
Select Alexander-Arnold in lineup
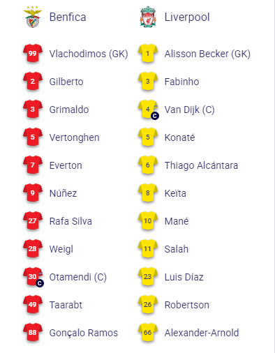[202, 333]
